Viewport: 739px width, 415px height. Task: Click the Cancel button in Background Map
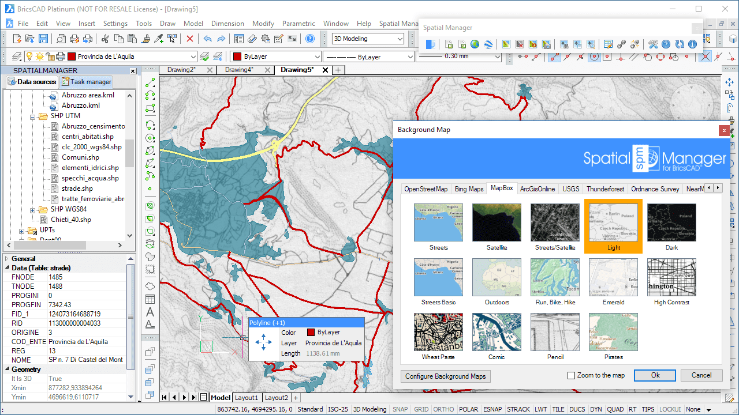pos(701,375)
